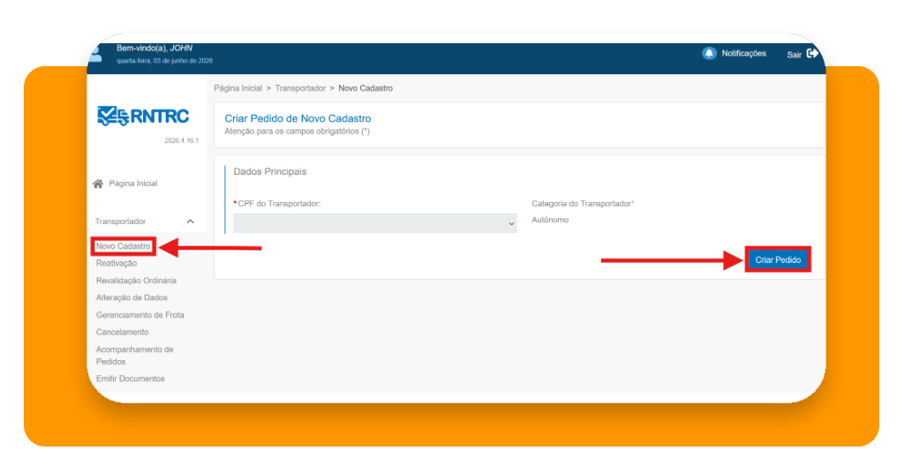
Task: Click the version number 2026.4.16.1
Action: tap(181, 140)
